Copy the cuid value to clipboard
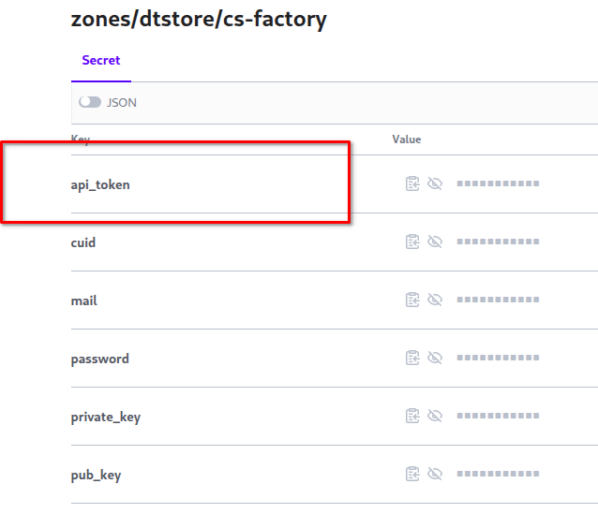This screenshot has height=528, width=598. (412, 242)
